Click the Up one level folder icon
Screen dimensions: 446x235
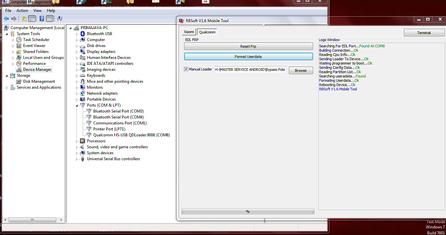24,19
